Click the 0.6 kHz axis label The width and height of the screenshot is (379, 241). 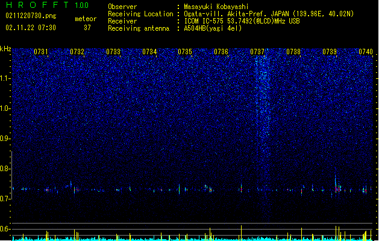[5, 229]
